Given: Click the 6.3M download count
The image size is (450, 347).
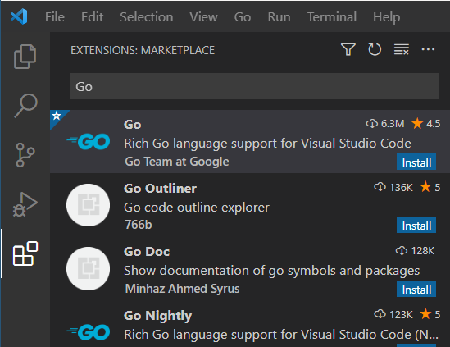Looking at the screenshot, I should point(393,124).
